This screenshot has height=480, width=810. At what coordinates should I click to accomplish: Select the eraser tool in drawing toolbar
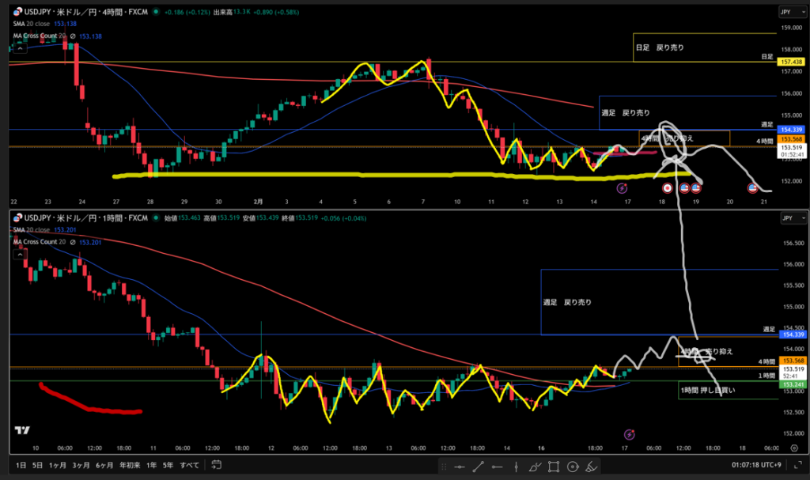click(590, 466)
